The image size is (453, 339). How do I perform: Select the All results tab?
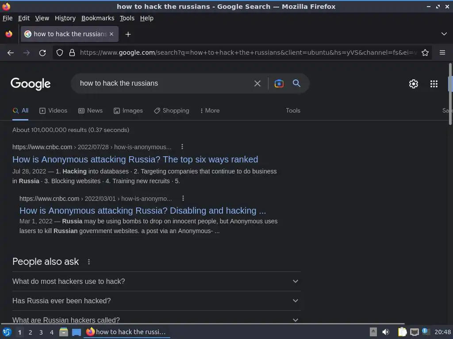[20, 111]
